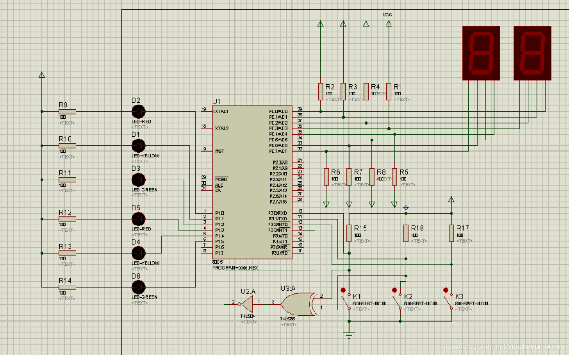Viewport: 569px width, 355px height.
Task: Click the "RST" pin label
Action: pyautogui.click(x=219, y=151)
